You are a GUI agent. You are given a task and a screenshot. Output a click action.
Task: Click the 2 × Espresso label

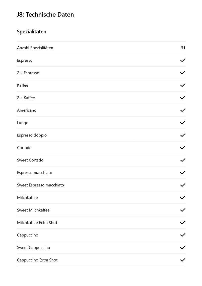click(x=28, y=73)
